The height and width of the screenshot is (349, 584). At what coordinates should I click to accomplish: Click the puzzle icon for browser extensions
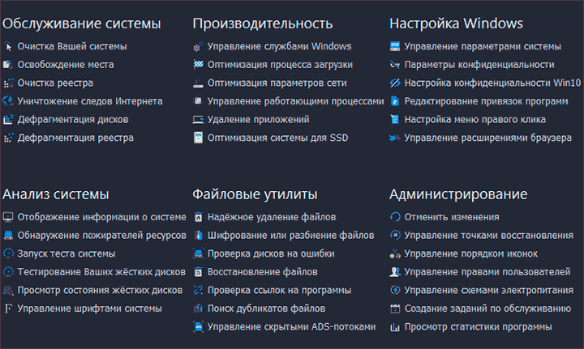(395, 138)
